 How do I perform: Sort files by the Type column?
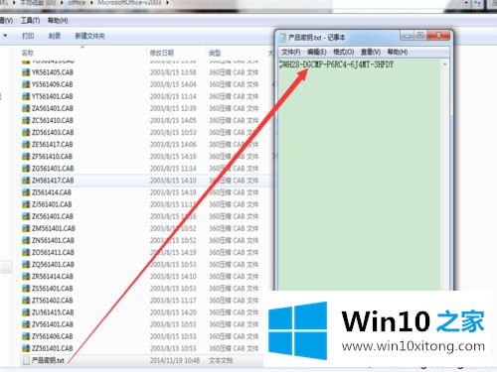[215, 53]
